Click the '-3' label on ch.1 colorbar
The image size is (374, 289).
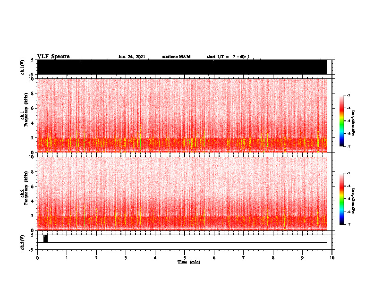coord(348,95)
